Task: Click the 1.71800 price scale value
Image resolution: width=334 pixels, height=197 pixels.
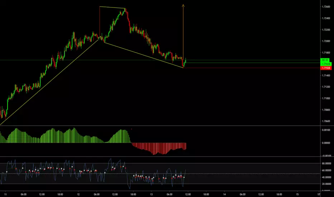Action: 326,53
